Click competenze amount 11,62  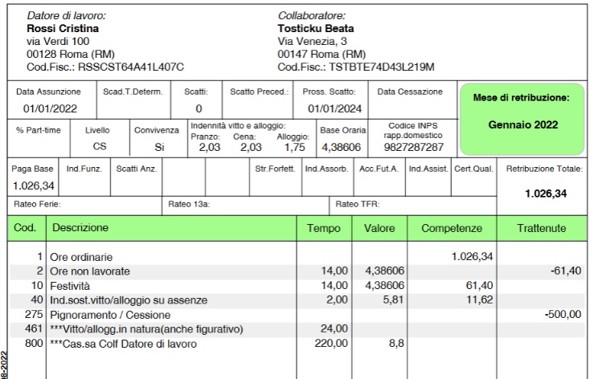(x=479, y=300)
